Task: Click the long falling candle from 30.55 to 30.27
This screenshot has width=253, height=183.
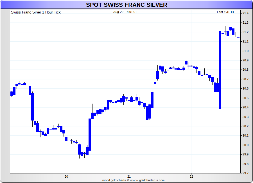Action: (x=32, y=107)
